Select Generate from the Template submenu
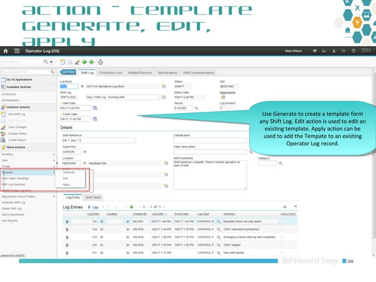 [x=68, y=172]
